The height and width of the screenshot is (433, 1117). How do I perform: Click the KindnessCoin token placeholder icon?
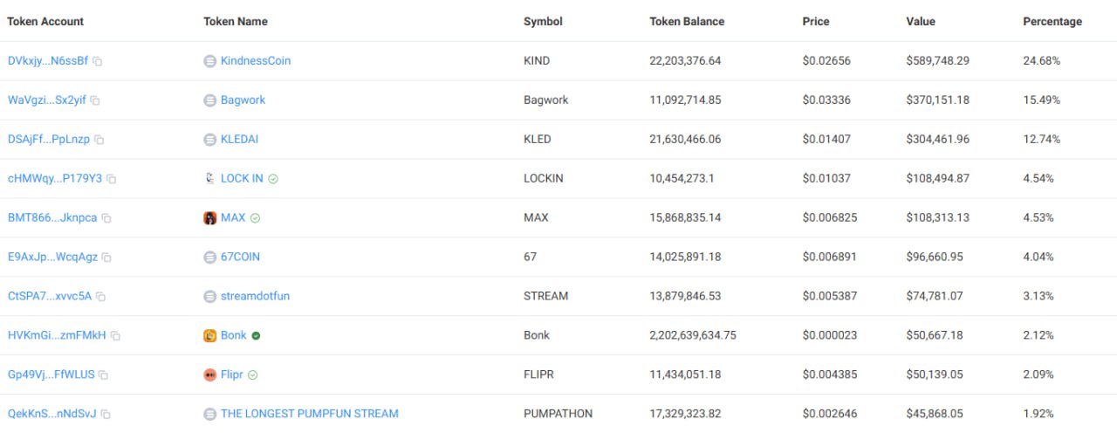point(209,61)
